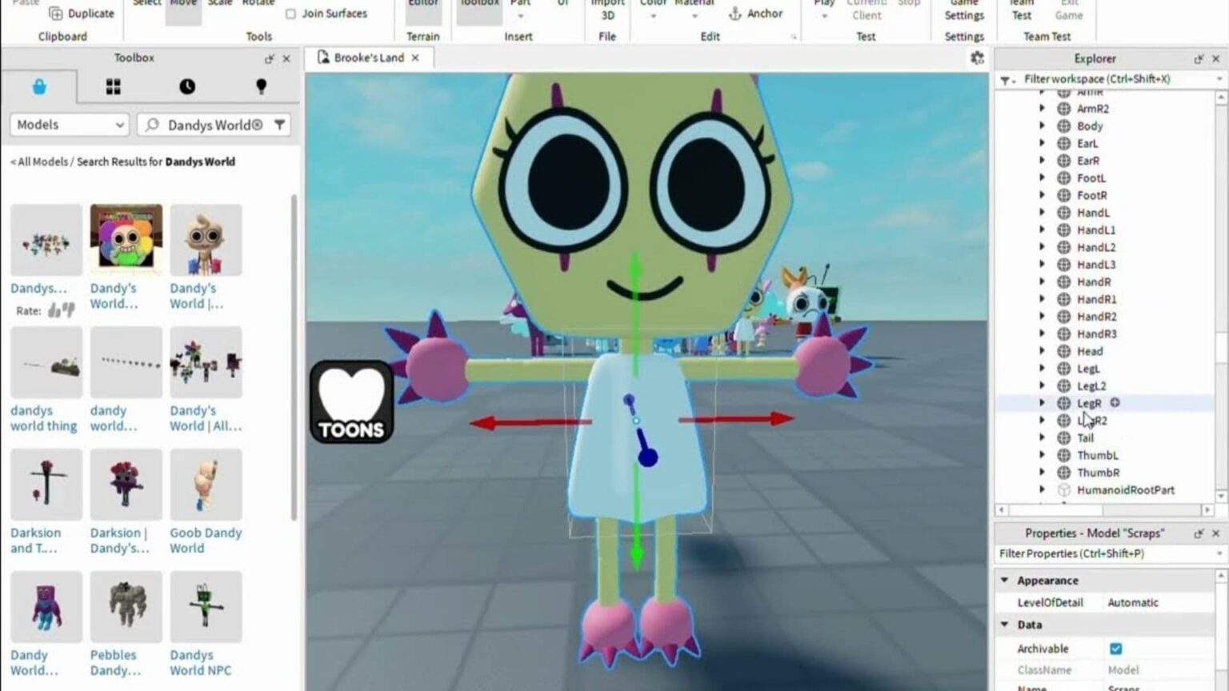Expand the Body item in Explorer
This screenshot has height=691, width=1229.
pyautogui.click(x=1042, y=126)
